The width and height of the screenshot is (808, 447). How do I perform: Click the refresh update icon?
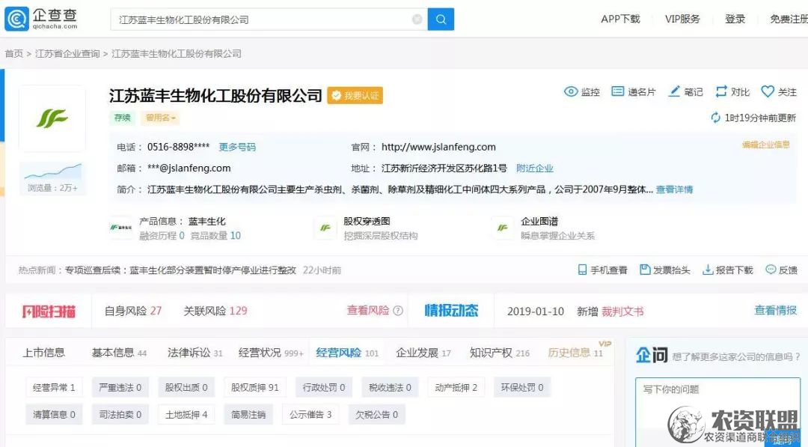pyautogui.click(x=716, y=118)
